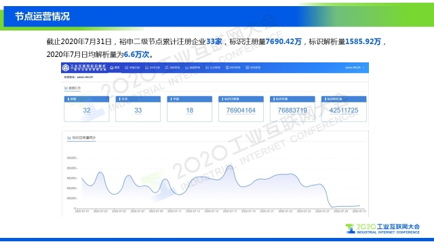Click the 76904164 registration count link
Image resolution: width=434 pixels, height=244 pixels.
(241, 110)
